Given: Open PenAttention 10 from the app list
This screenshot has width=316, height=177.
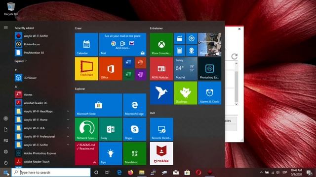Looking at the screenshot, I should (42, 53).
